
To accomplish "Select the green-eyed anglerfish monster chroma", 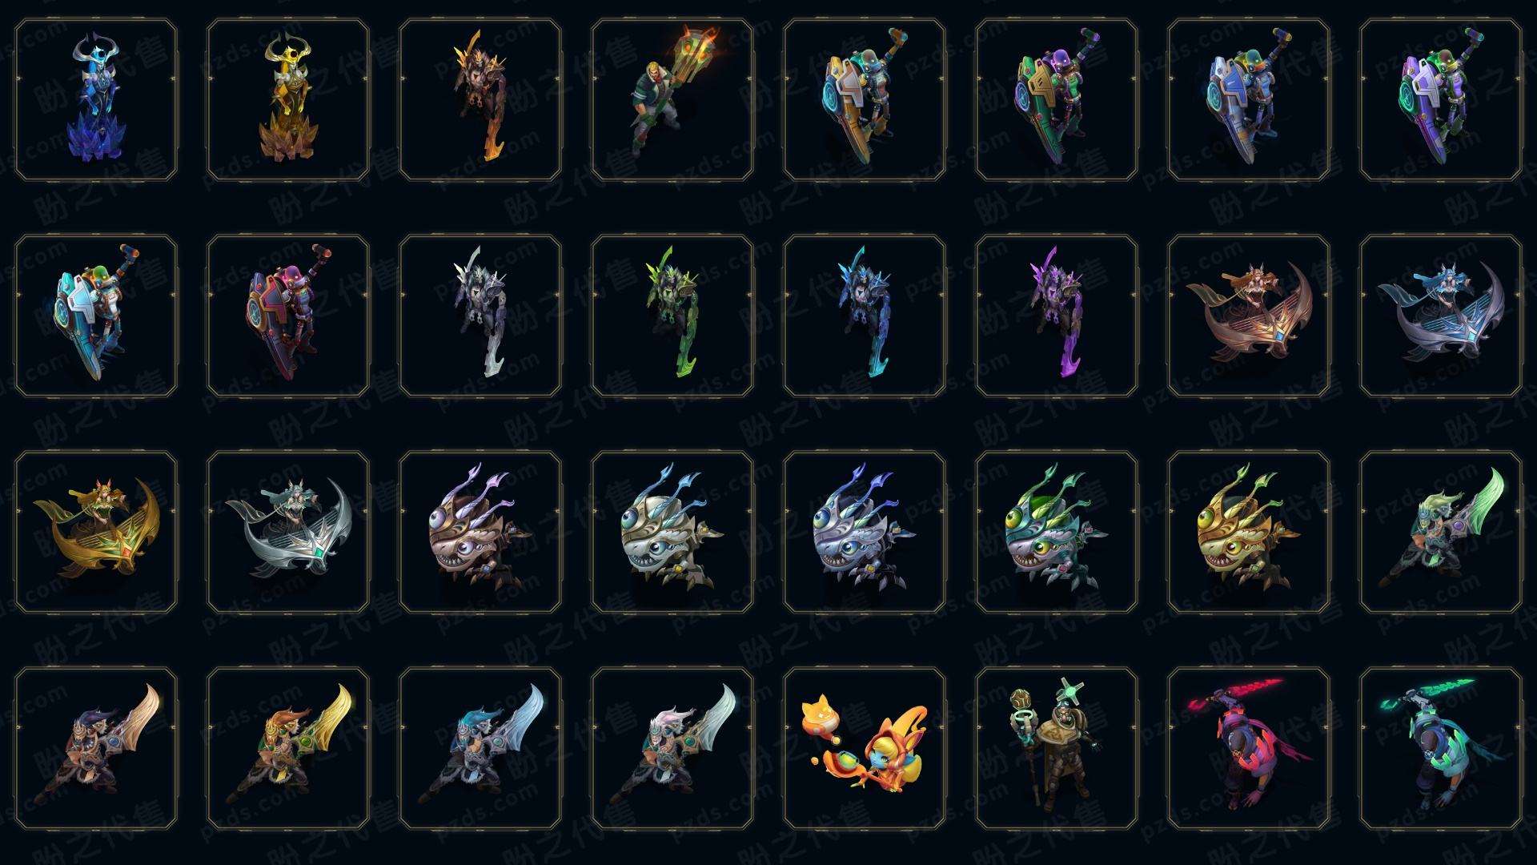I will click(1057, 533).
